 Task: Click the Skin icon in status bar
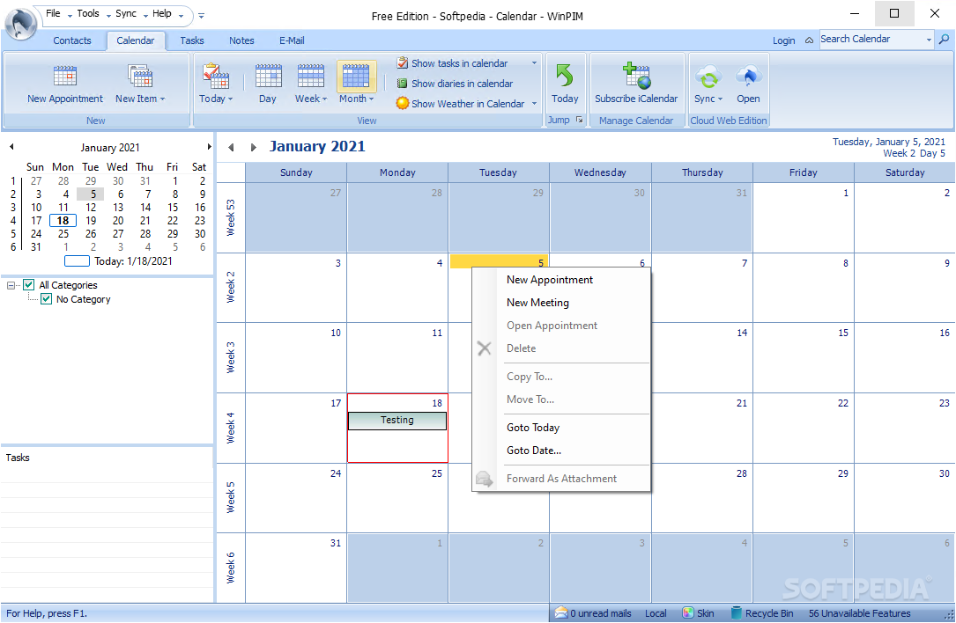pos(688,613)
